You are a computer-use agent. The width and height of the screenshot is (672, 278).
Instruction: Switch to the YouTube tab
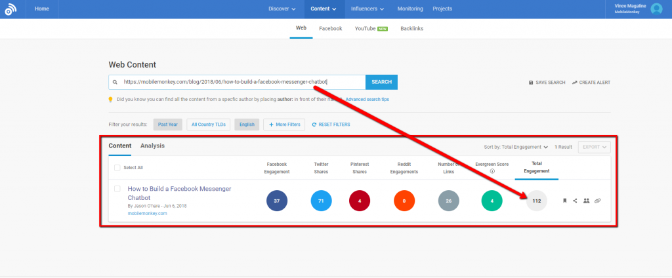point(371,29)
